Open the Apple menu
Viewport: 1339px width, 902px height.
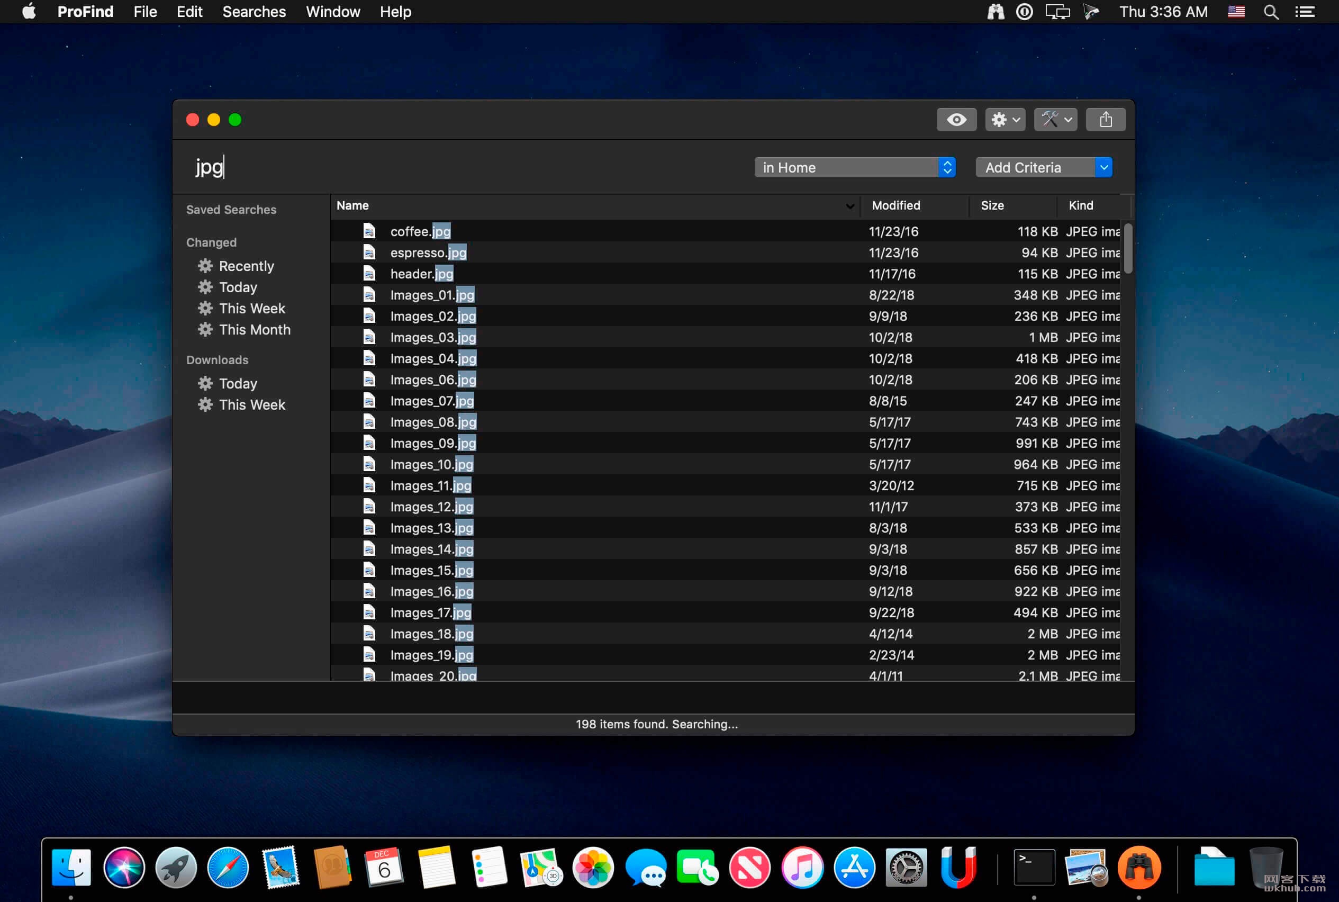(29, 12)
